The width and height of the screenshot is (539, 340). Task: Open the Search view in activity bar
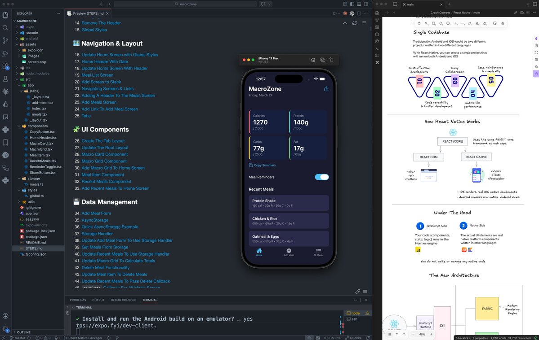tap(5, 27)
